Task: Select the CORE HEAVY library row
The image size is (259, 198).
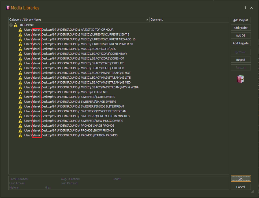Action: 75,54
